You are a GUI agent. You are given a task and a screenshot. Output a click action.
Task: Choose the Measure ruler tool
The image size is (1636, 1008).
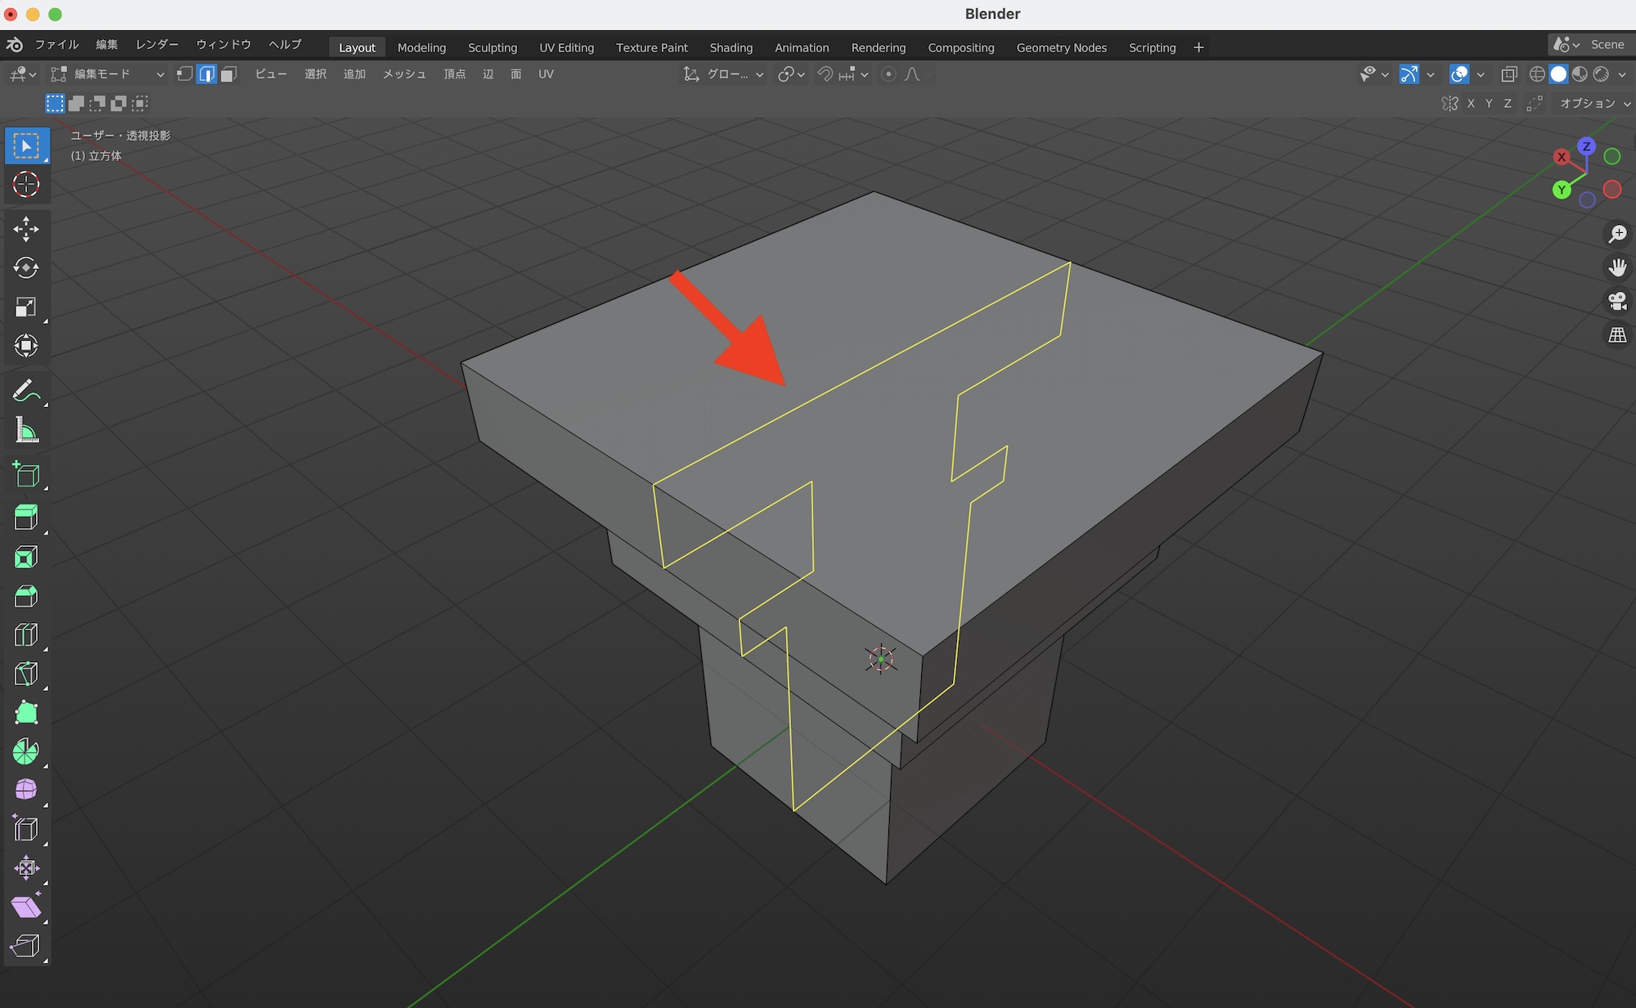coord(26,431)
